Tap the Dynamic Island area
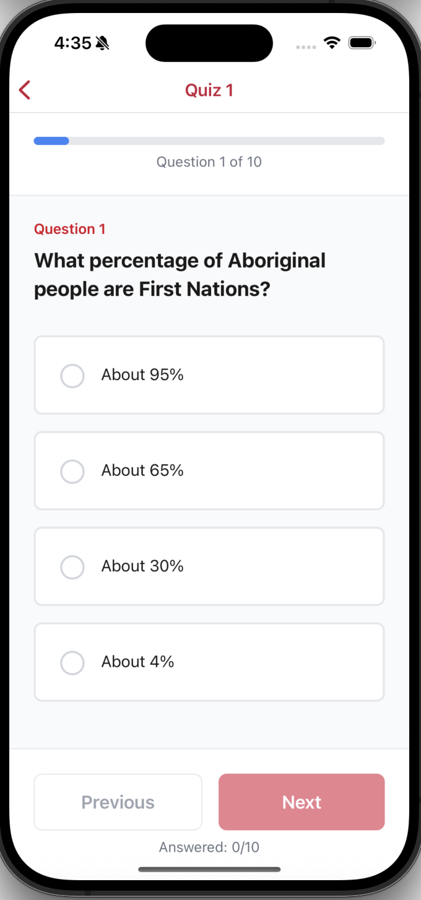Screen dimensions: 421x900 coord(209,43)
